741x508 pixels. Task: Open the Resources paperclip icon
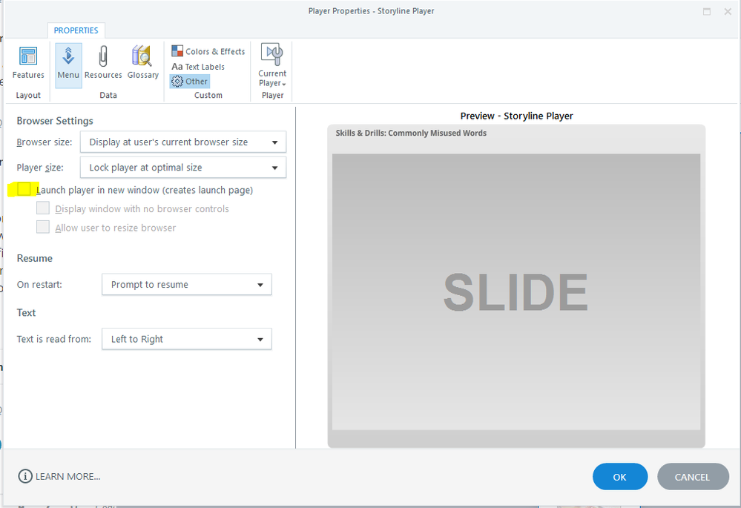103,63
